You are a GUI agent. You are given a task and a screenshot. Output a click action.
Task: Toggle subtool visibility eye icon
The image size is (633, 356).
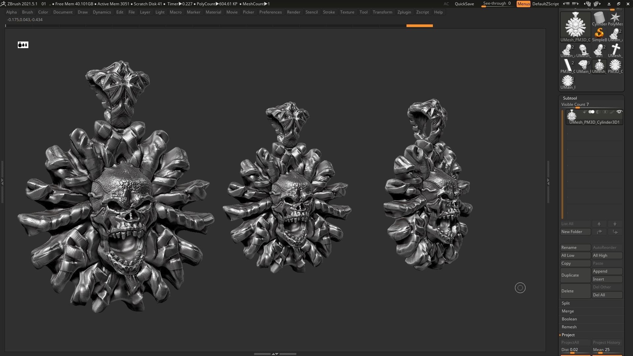(x=619, y=112)
